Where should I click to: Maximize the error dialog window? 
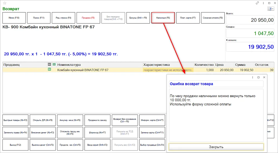tap(259, 77)
